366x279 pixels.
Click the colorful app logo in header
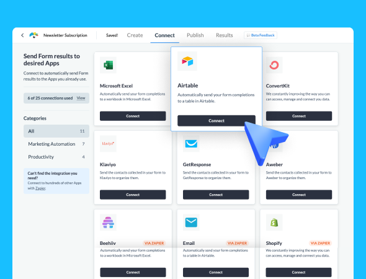(x=34, y=35)
